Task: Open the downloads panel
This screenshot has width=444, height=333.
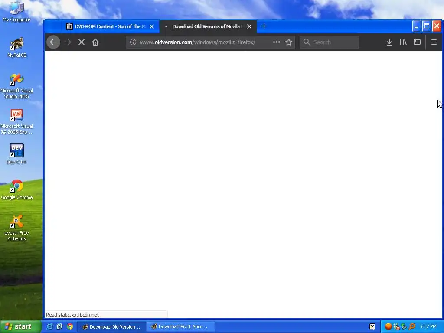Action: click(389, 42)
